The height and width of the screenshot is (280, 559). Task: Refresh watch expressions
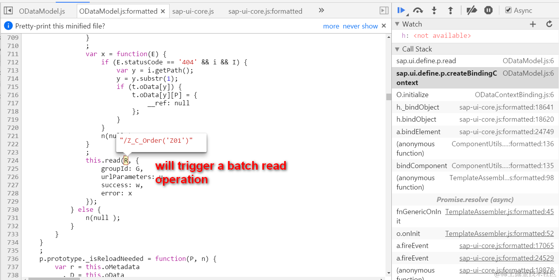coord(549,24)
